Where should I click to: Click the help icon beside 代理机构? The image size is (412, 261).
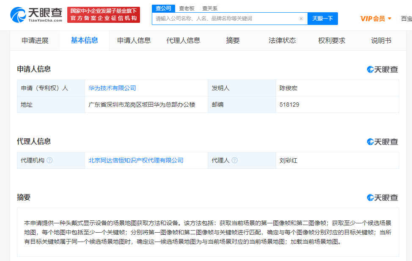(49, 160)
